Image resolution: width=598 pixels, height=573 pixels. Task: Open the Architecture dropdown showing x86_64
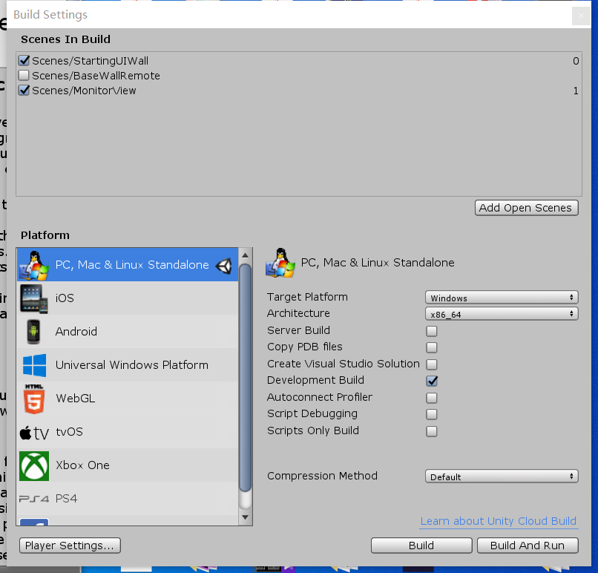pos(502,314)
